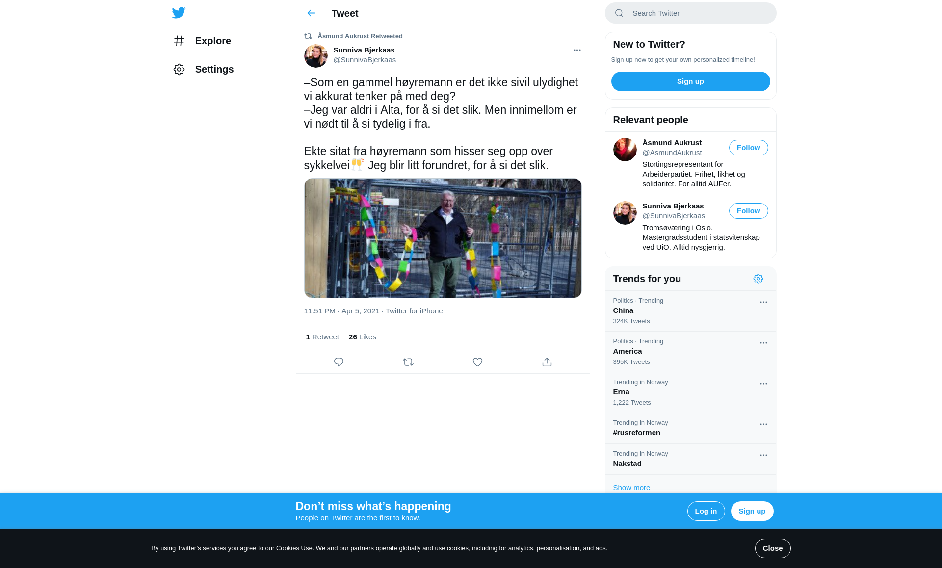Viewport: 942px width, 568px height.
Task: Follow Åsmund Aukrust
Action: tap(749, 148)
